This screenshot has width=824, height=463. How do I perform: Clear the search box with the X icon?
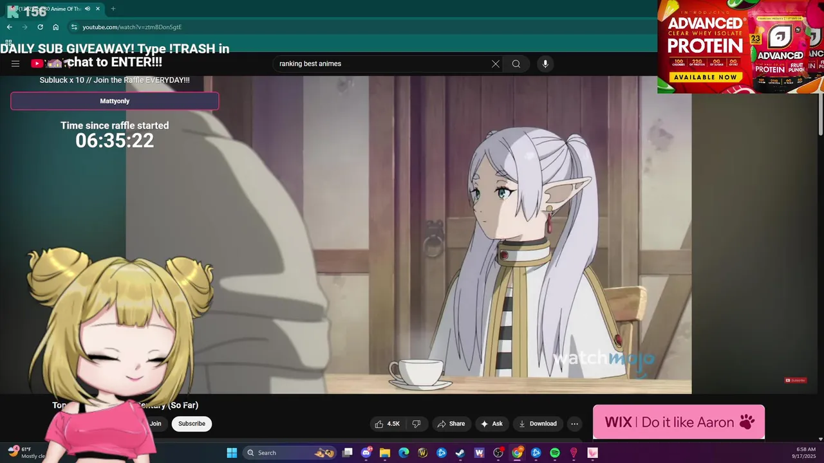pos(495,64)
